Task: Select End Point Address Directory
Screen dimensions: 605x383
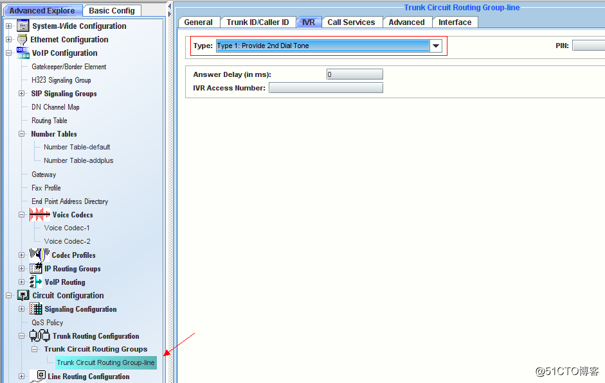Action: pyautogui.click(x=69, y=201)
